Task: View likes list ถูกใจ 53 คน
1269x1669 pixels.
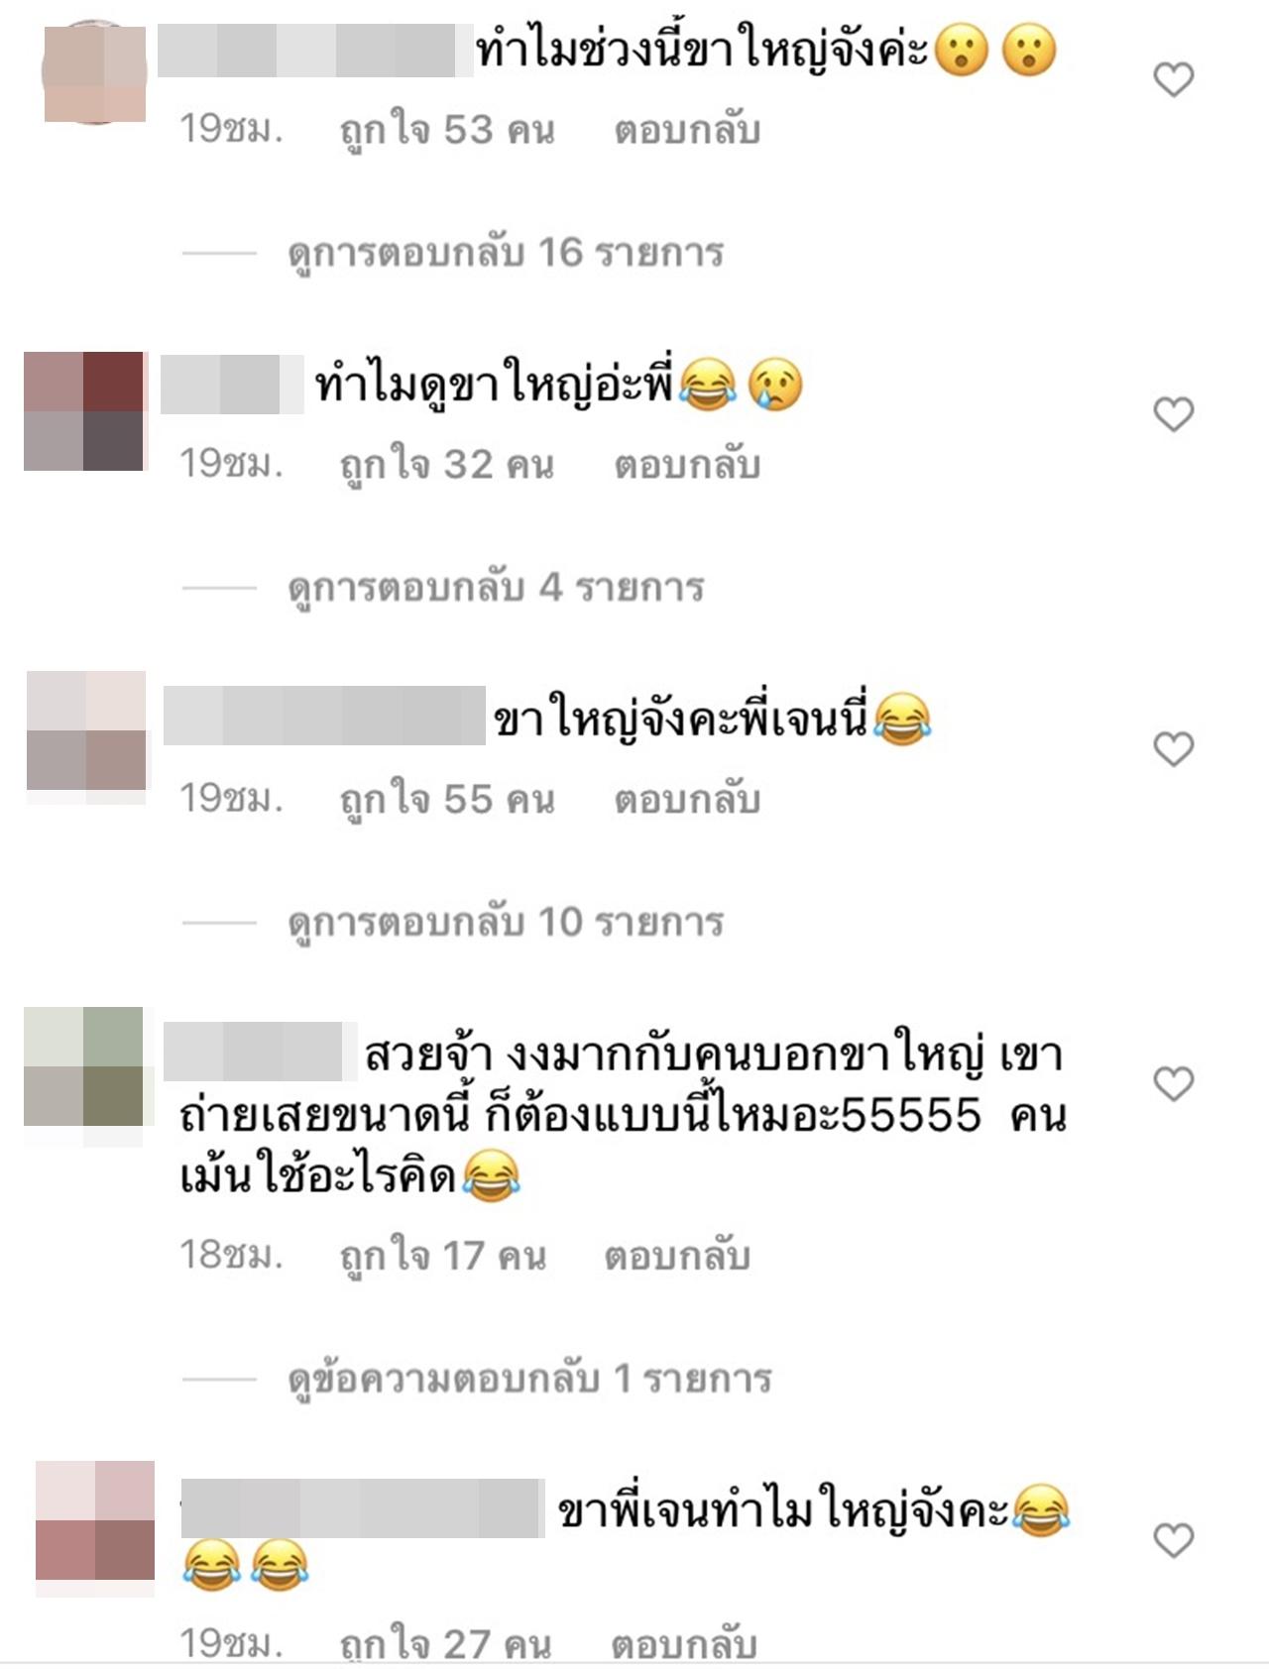Action: click(x=447, y=131)
